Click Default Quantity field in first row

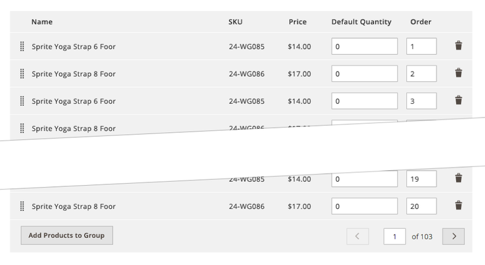point(364,46)
